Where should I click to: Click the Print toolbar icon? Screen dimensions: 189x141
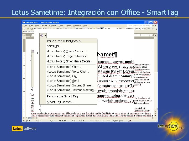(39, 29)
